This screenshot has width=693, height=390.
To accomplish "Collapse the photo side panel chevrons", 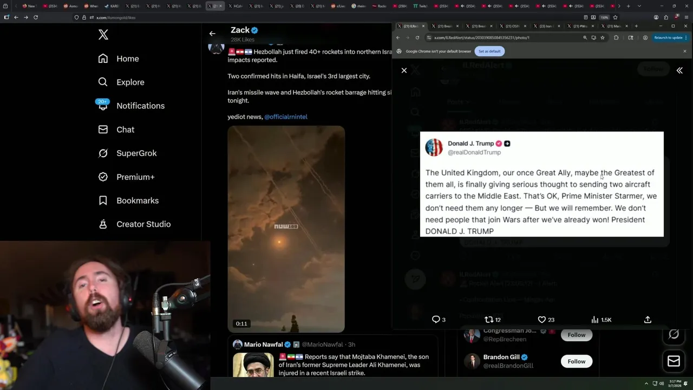I will coord(679,70).
